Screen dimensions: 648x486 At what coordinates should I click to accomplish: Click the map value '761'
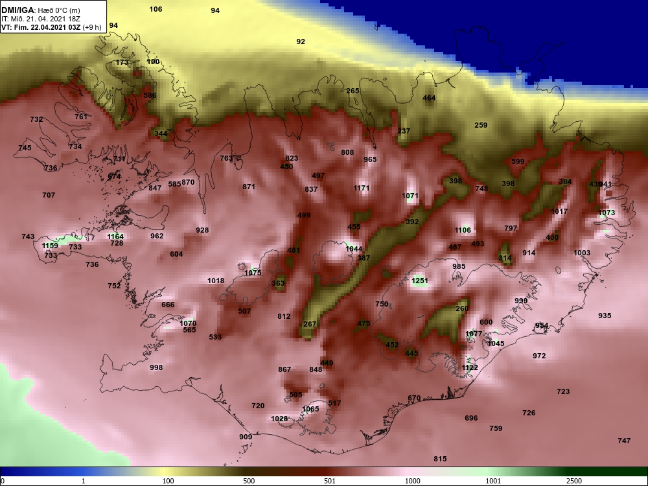pos(81,117)
